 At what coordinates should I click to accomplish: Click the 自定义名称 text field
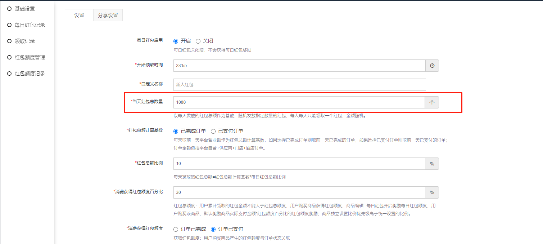pyautogui.click(x=299, y=85)
